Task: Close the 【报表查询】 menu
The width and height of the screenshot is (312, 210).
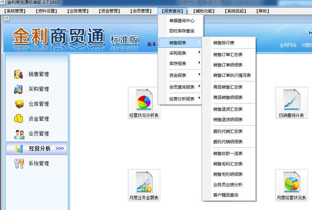Action: [172, 11]
